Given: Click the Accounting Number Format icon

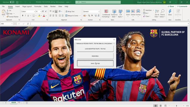Looking at the screenshot, I should point(85,16).
